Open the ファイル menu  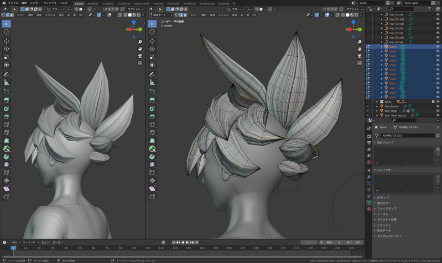coord(13,3)
